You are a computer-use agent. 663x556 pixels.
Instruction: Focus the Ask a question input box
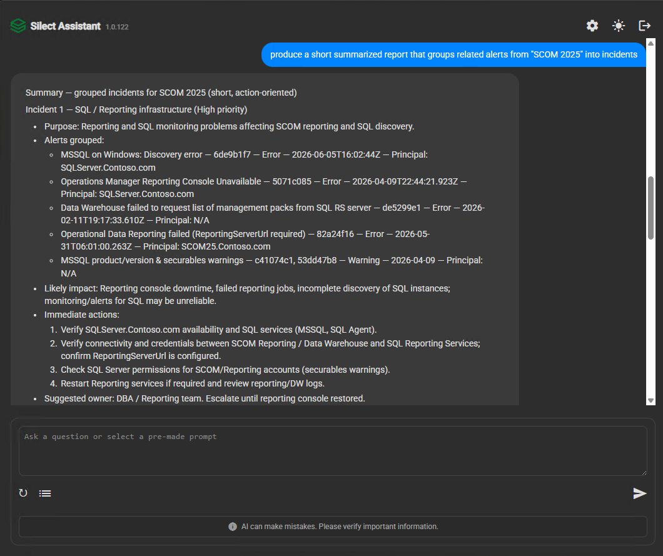[333, 451]
